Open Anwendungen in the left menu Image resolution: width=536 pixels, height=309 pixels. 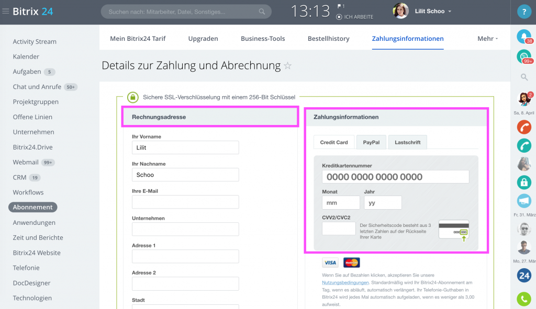coord(34,223)
